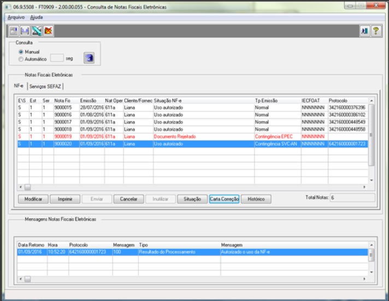The image size is (389, 301).
Task: Click the Data Retorno column header
Action: 32,245
